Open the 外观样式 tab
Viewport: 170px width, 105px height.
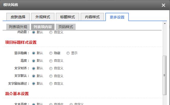[43, 17]
